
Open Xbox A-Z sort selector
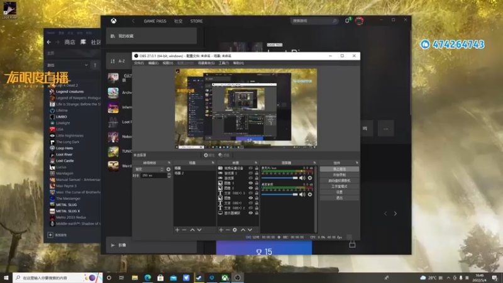[118, 61]
